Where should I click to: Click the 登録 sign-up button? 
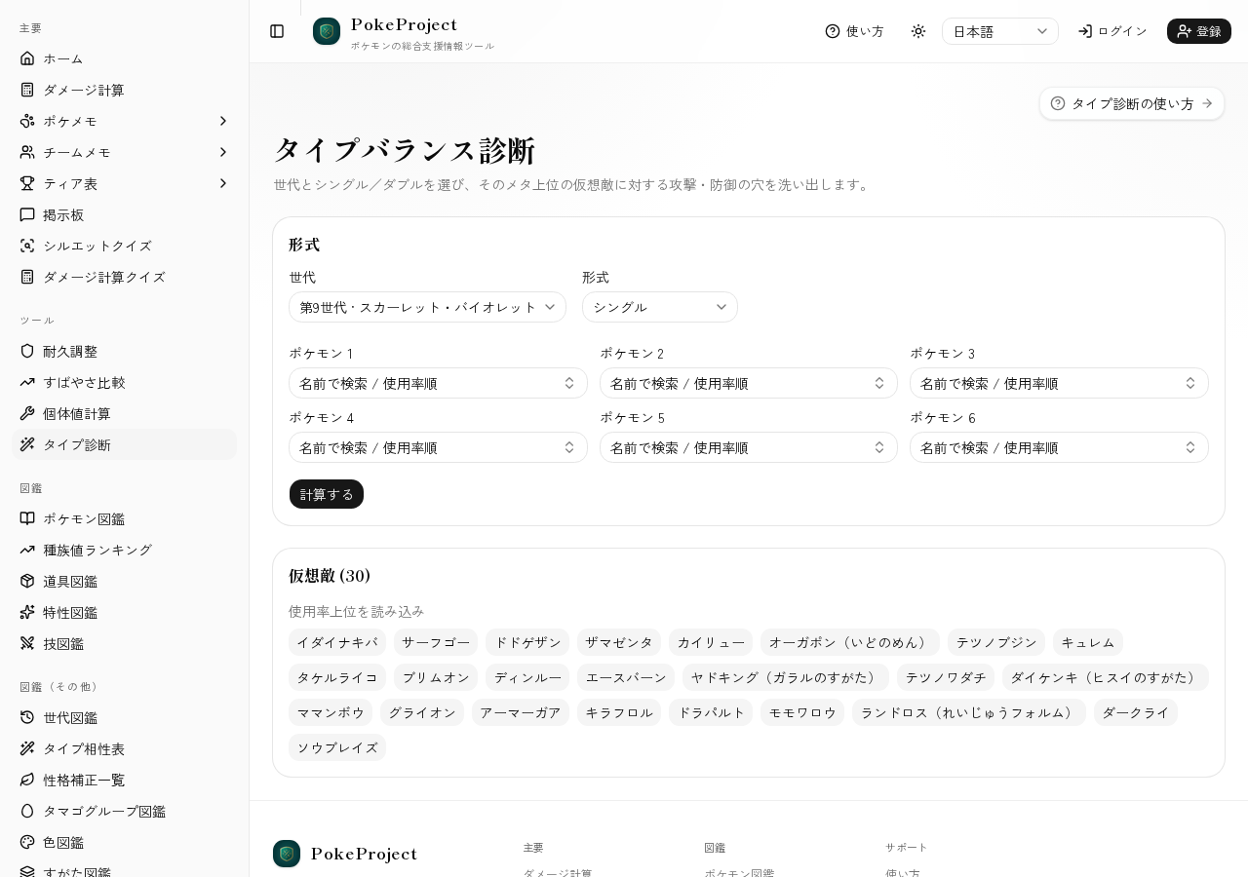tap(1199, 31)
